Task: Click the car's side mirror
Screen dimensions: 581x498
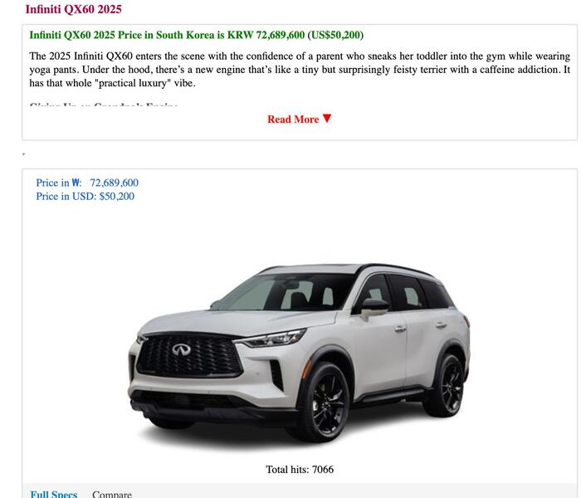Action: coord(374,308)
